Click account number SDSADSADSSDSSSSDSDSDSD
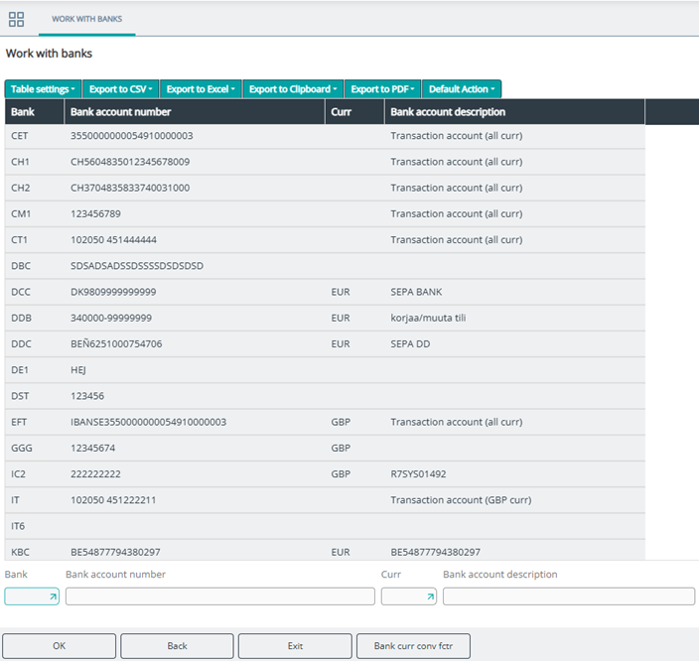 coord(137,266)
